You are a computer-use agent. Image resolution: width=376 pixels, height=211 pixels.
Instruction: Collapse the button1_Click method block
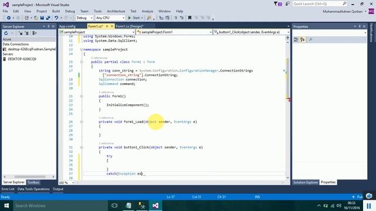coord(82,147)
